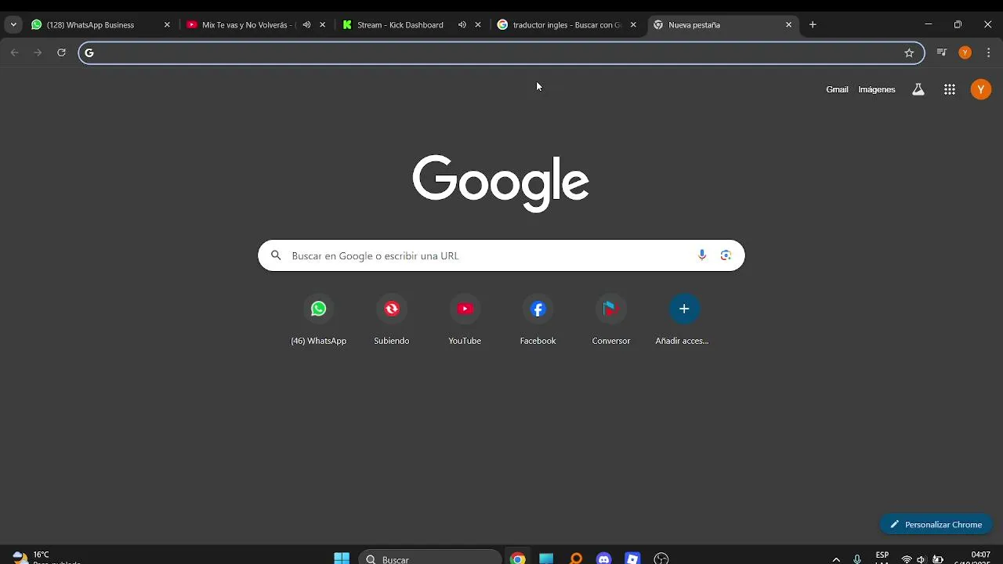Open the YouTube shortcut
The width and height of the screenshot is (1003, 564).
(x=465, y=320)
